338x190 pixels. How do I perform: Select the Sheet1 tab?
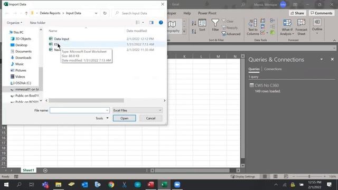pos(29,170)
